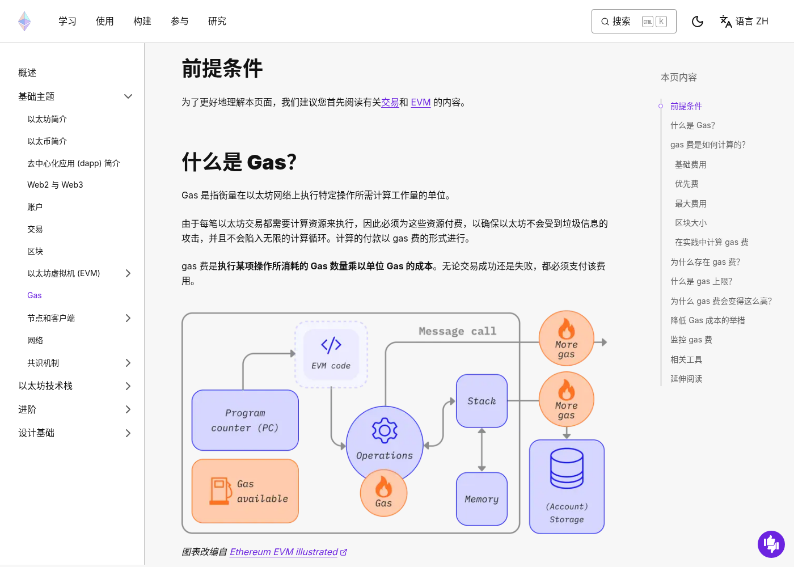Image resolution: width=794 pixels, height=567 pixels.
Task: Jump to 基础费用 in contents
Action: click(x=691, y=164)
